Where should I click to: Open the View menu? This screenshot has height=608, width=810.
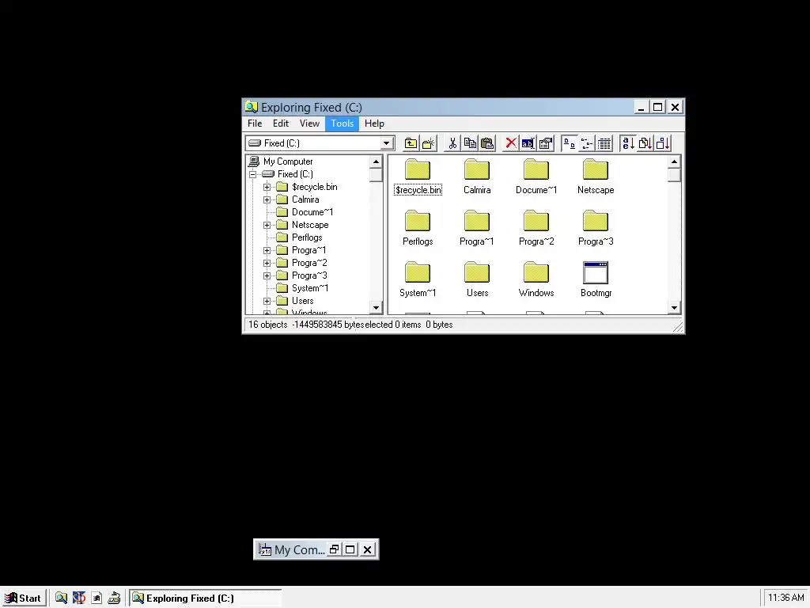309,123
